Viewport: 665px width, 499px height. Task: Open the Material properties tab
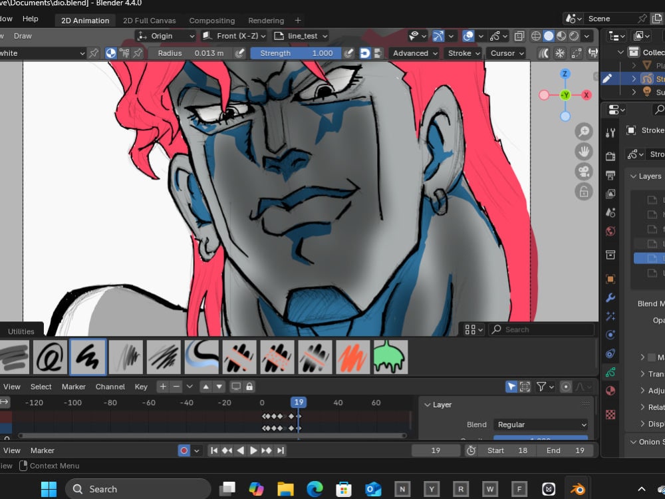point(610,391)
